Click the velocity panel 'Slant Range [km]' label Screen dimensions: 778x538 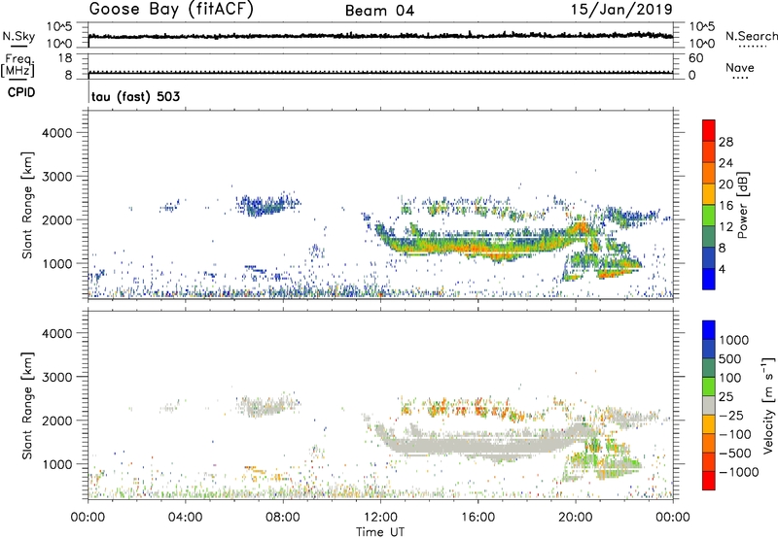pyautogui.click(x=27, y=406)
